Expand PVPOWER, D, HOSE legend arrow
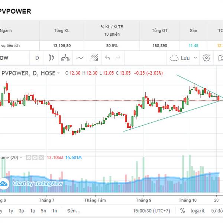The width and height of the screenshot is (223, 223). [58, 73]
